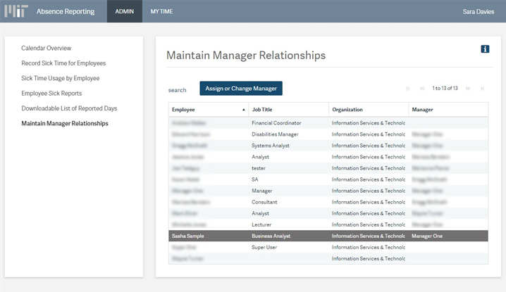Go to first page of results
This screenshot has height=292, width=506.
[408, 89]
